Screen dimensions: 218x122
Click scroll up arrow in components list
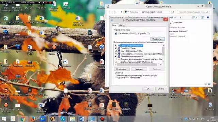tap(163, 46)
